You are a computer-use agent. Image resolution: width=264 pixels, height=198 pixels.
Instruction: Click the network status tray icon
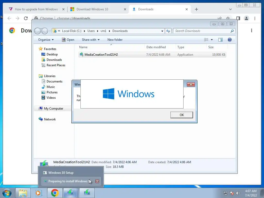click(225, 193)
